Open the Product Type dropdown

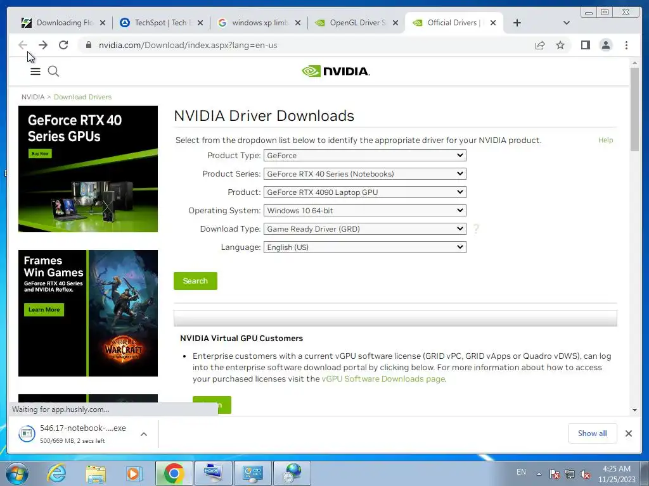tap(364, 156)
